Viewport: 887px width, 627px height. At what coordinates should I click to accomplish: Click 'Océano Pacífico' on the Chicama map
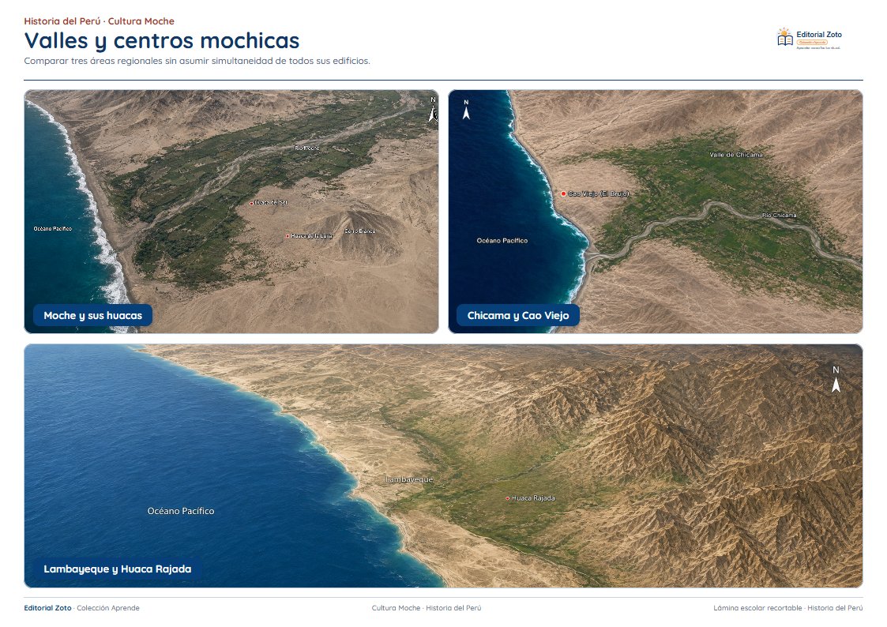[x=502, y=241]
